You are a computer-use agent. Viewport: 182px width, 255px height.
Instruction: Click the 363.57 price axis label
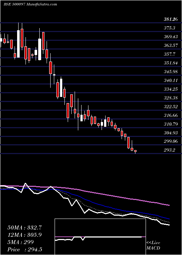pos(171,46)
